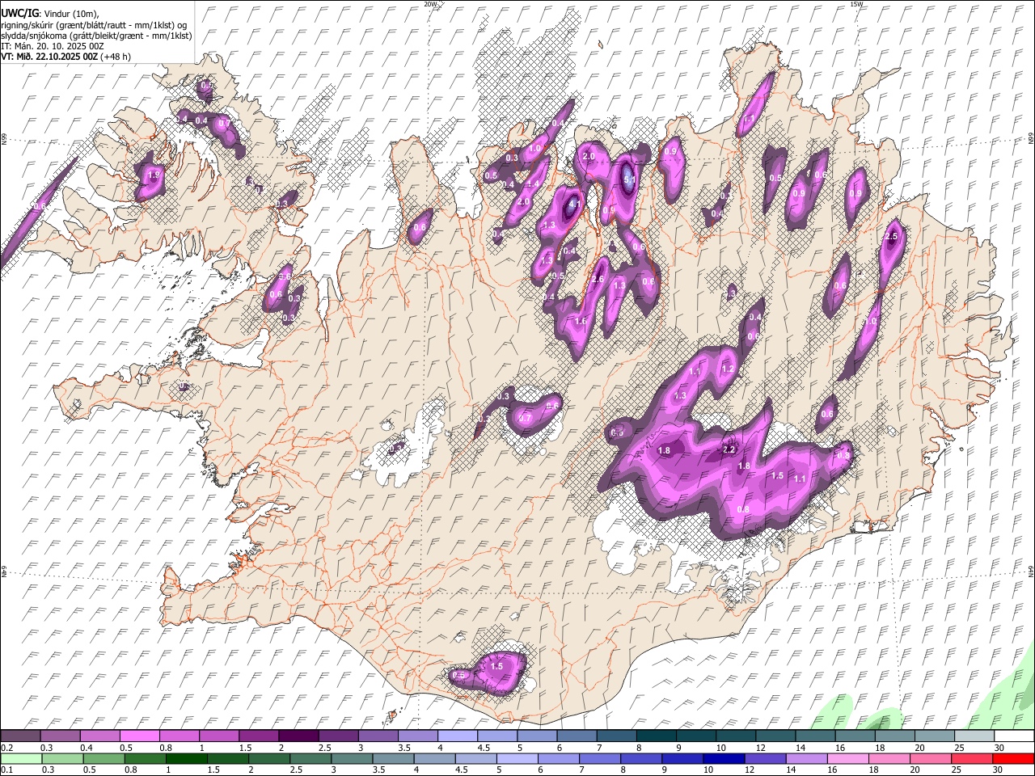The image size is (1035, 776).
Task: Click the '0.1' label in the lower legend row
Action: pyautogui.click(x=6, y=770)
